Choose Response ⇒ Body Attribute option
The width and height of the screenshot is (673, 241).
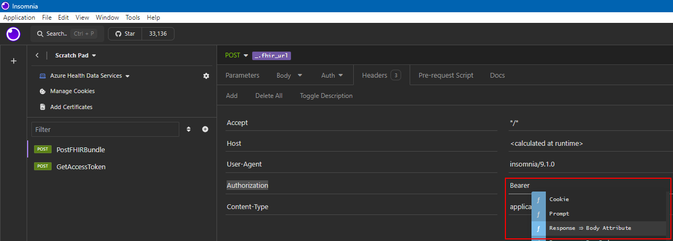(x=599, y=228)
